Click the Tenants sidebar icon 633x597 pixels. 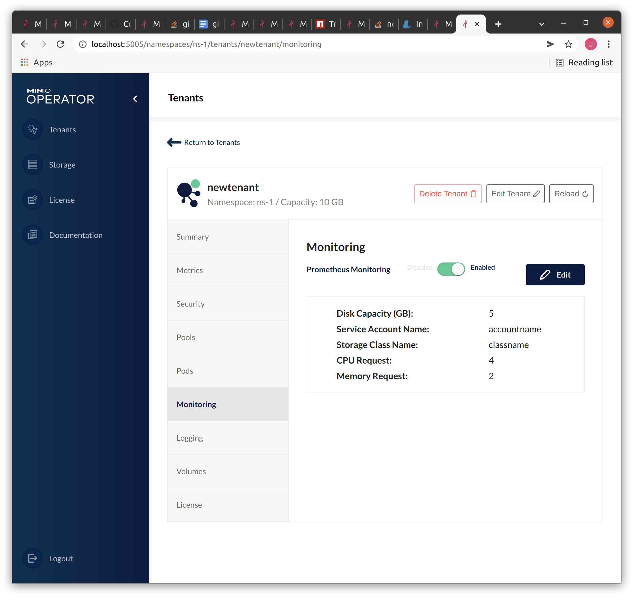(x=32, y=130)
